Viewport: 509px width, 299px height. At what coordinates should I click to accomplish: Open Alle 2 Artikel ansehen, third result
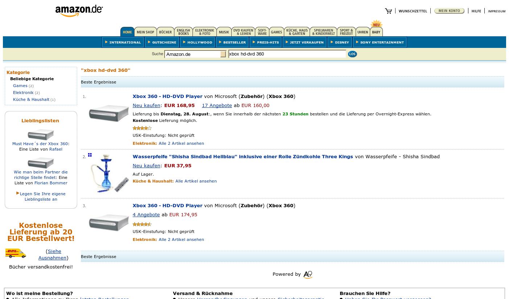click(x=181, y=239)
